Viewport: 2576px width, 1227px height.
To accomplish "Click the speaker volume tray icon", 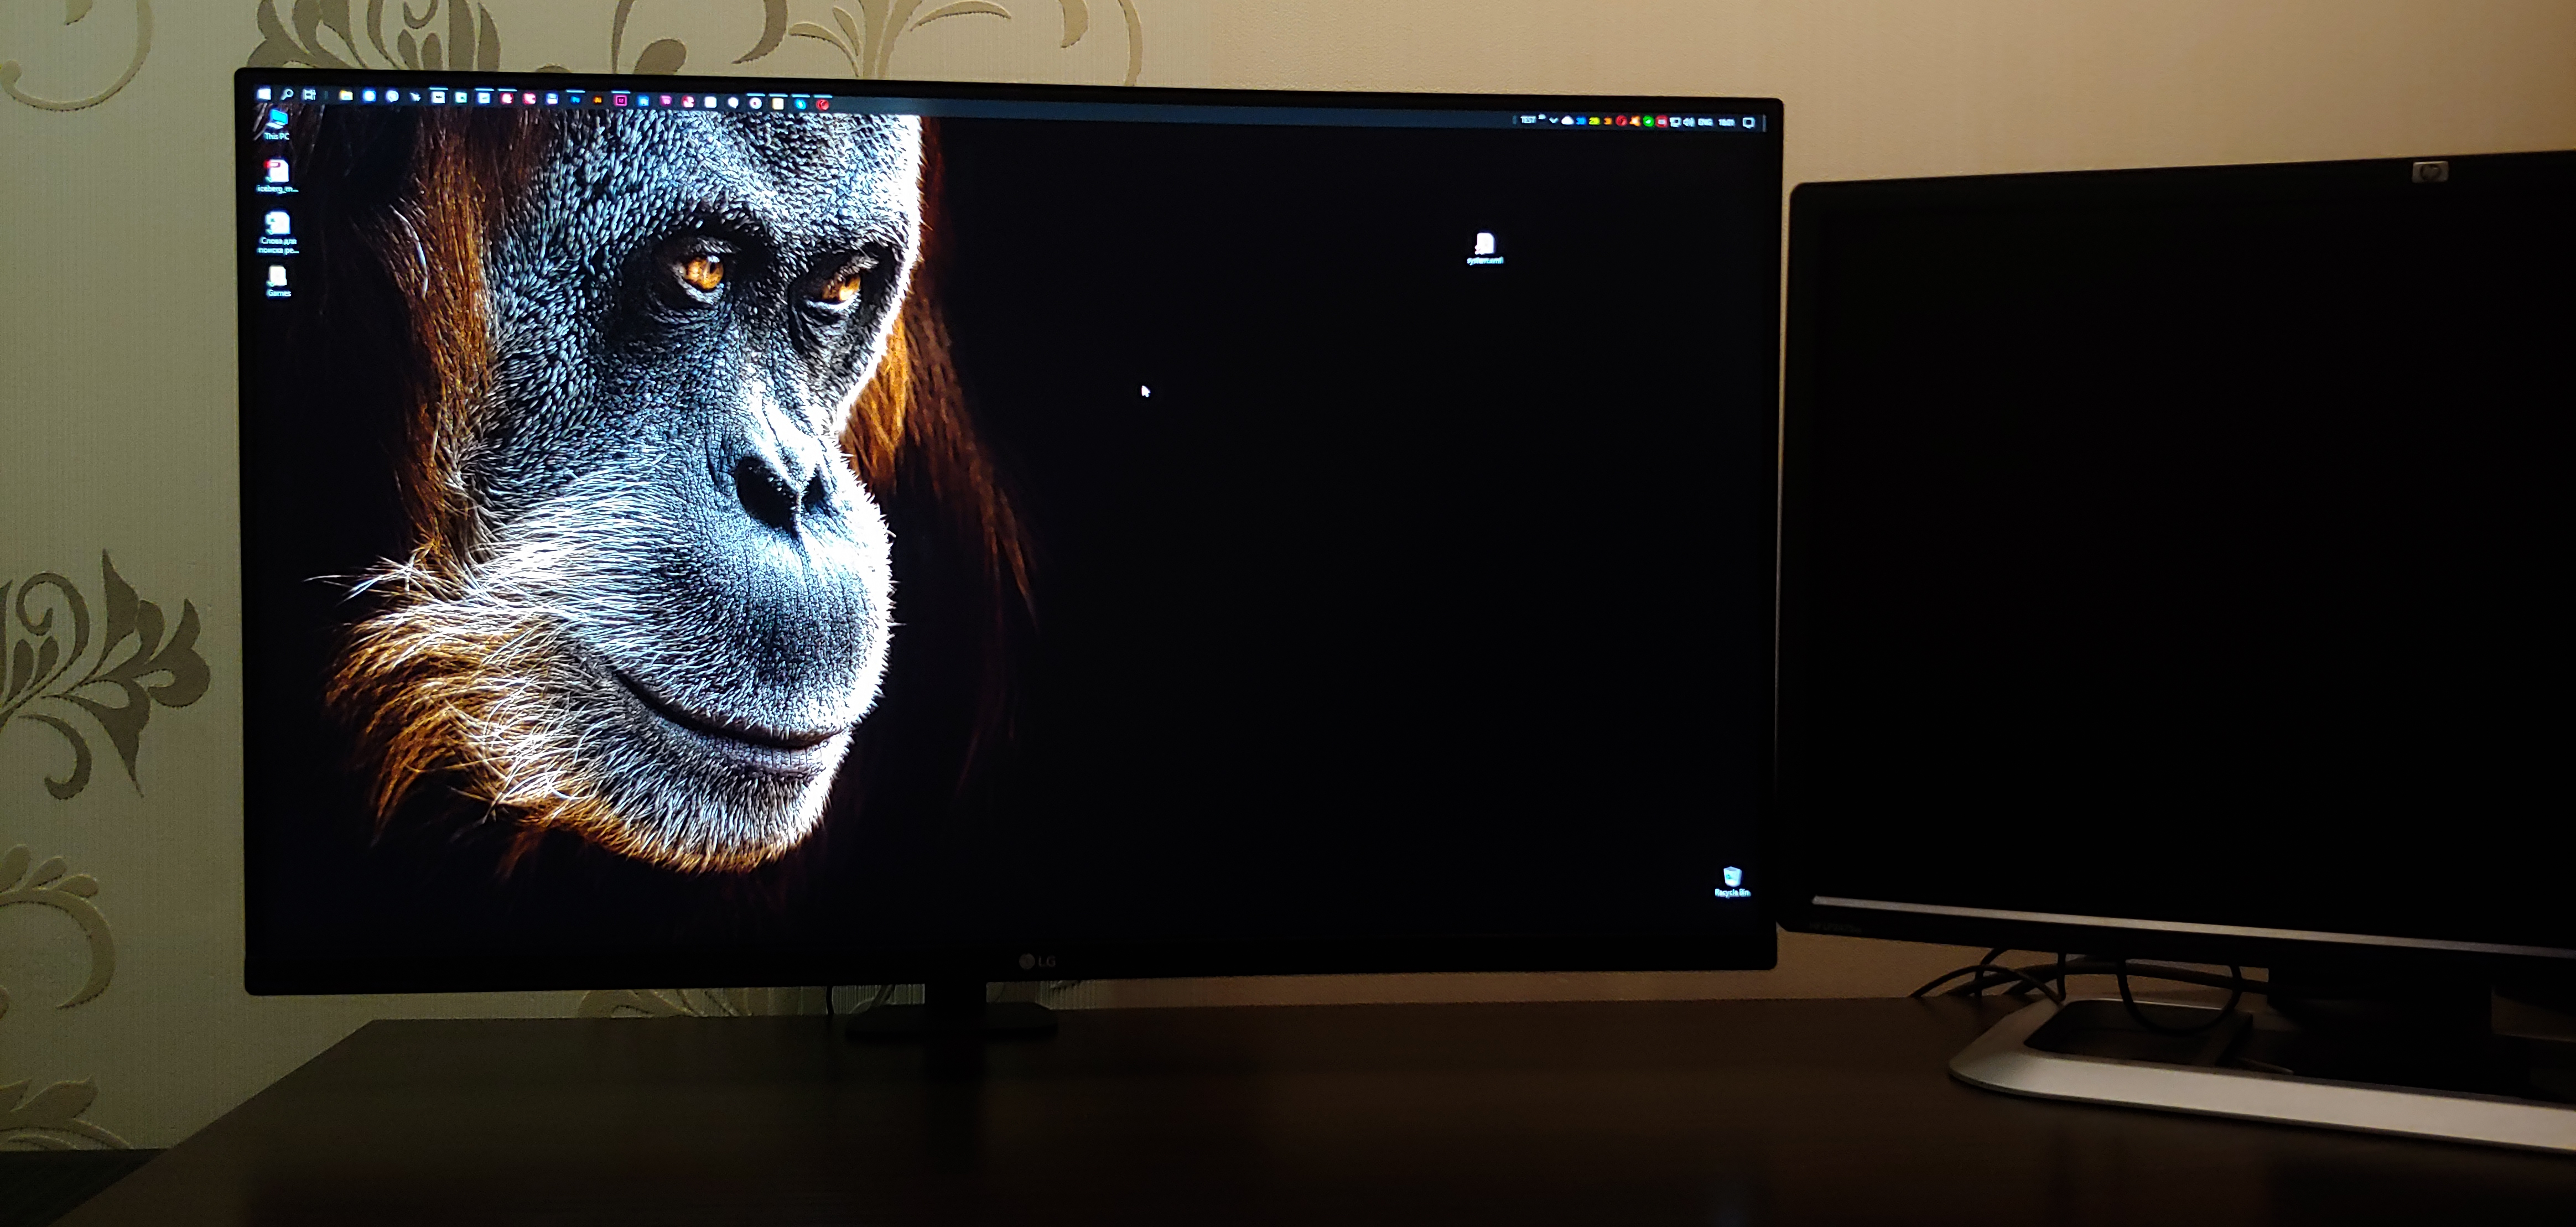I will [1688, 123].
